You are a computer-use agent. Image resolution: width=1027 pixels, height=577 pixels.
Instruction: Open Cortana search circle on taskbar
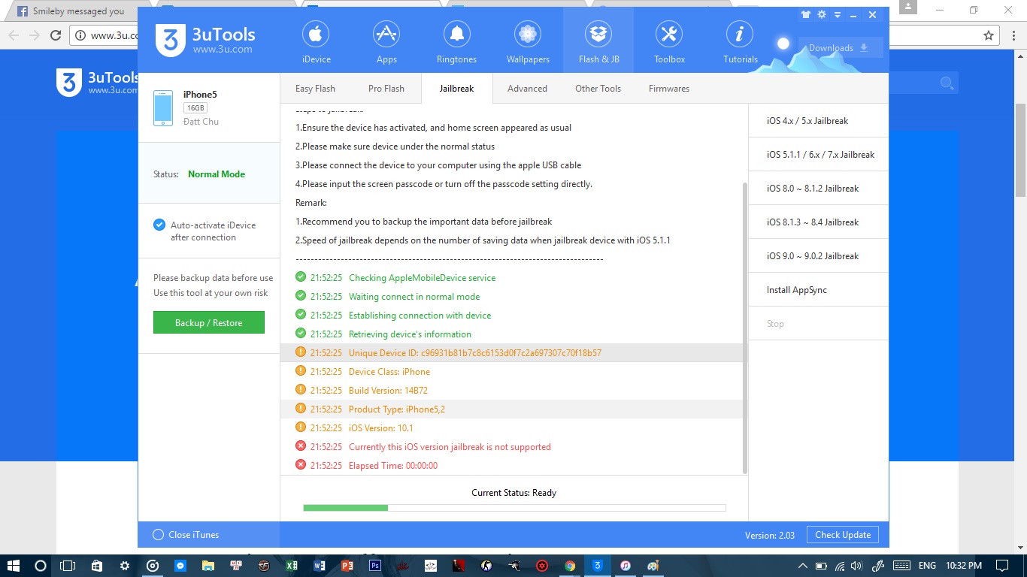(41, 566)
